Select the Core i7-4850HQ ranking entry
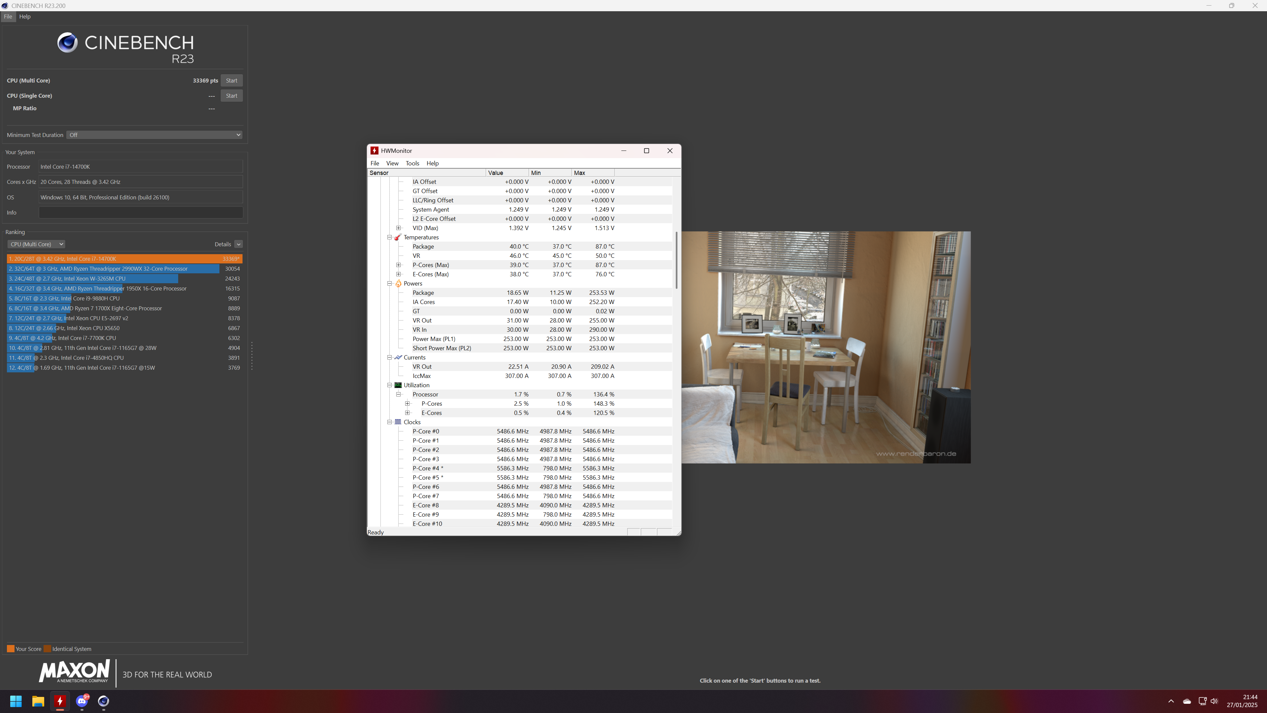The width and height of the screenshot is (1267, 713). 124,358
